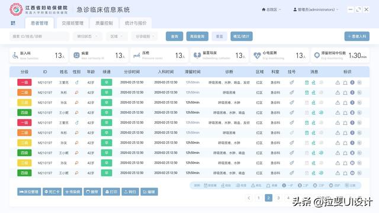Screen dimensions: 379x213
Task: Click the 分级 column header
Action: tap(24, 72)
